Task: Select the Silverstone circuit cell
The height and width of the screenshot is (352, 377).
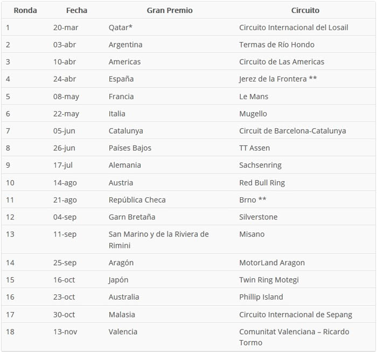Action: click(x=258, y=217)
